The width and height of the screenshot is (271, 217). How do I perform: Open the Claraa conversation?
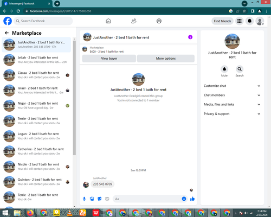tap(36, 75)
